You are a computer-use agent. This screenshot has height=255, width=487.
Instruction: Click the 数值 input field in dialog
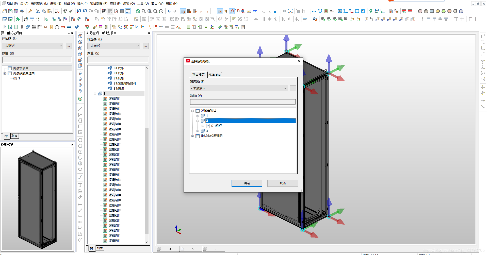coord(242,102)
